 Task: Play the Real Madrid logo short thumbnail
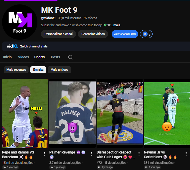pyautogui.click(x=120, y=113)
